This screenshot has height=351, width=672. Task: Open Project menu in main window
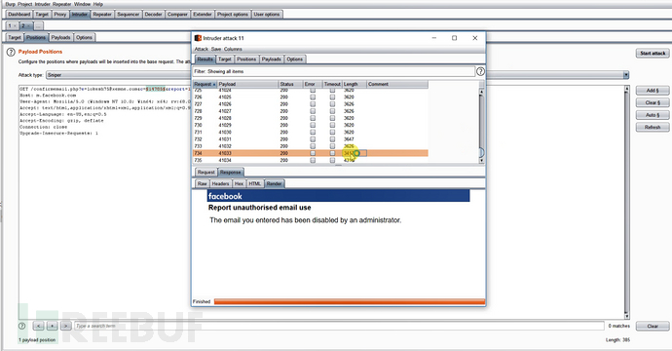point(25,4)
